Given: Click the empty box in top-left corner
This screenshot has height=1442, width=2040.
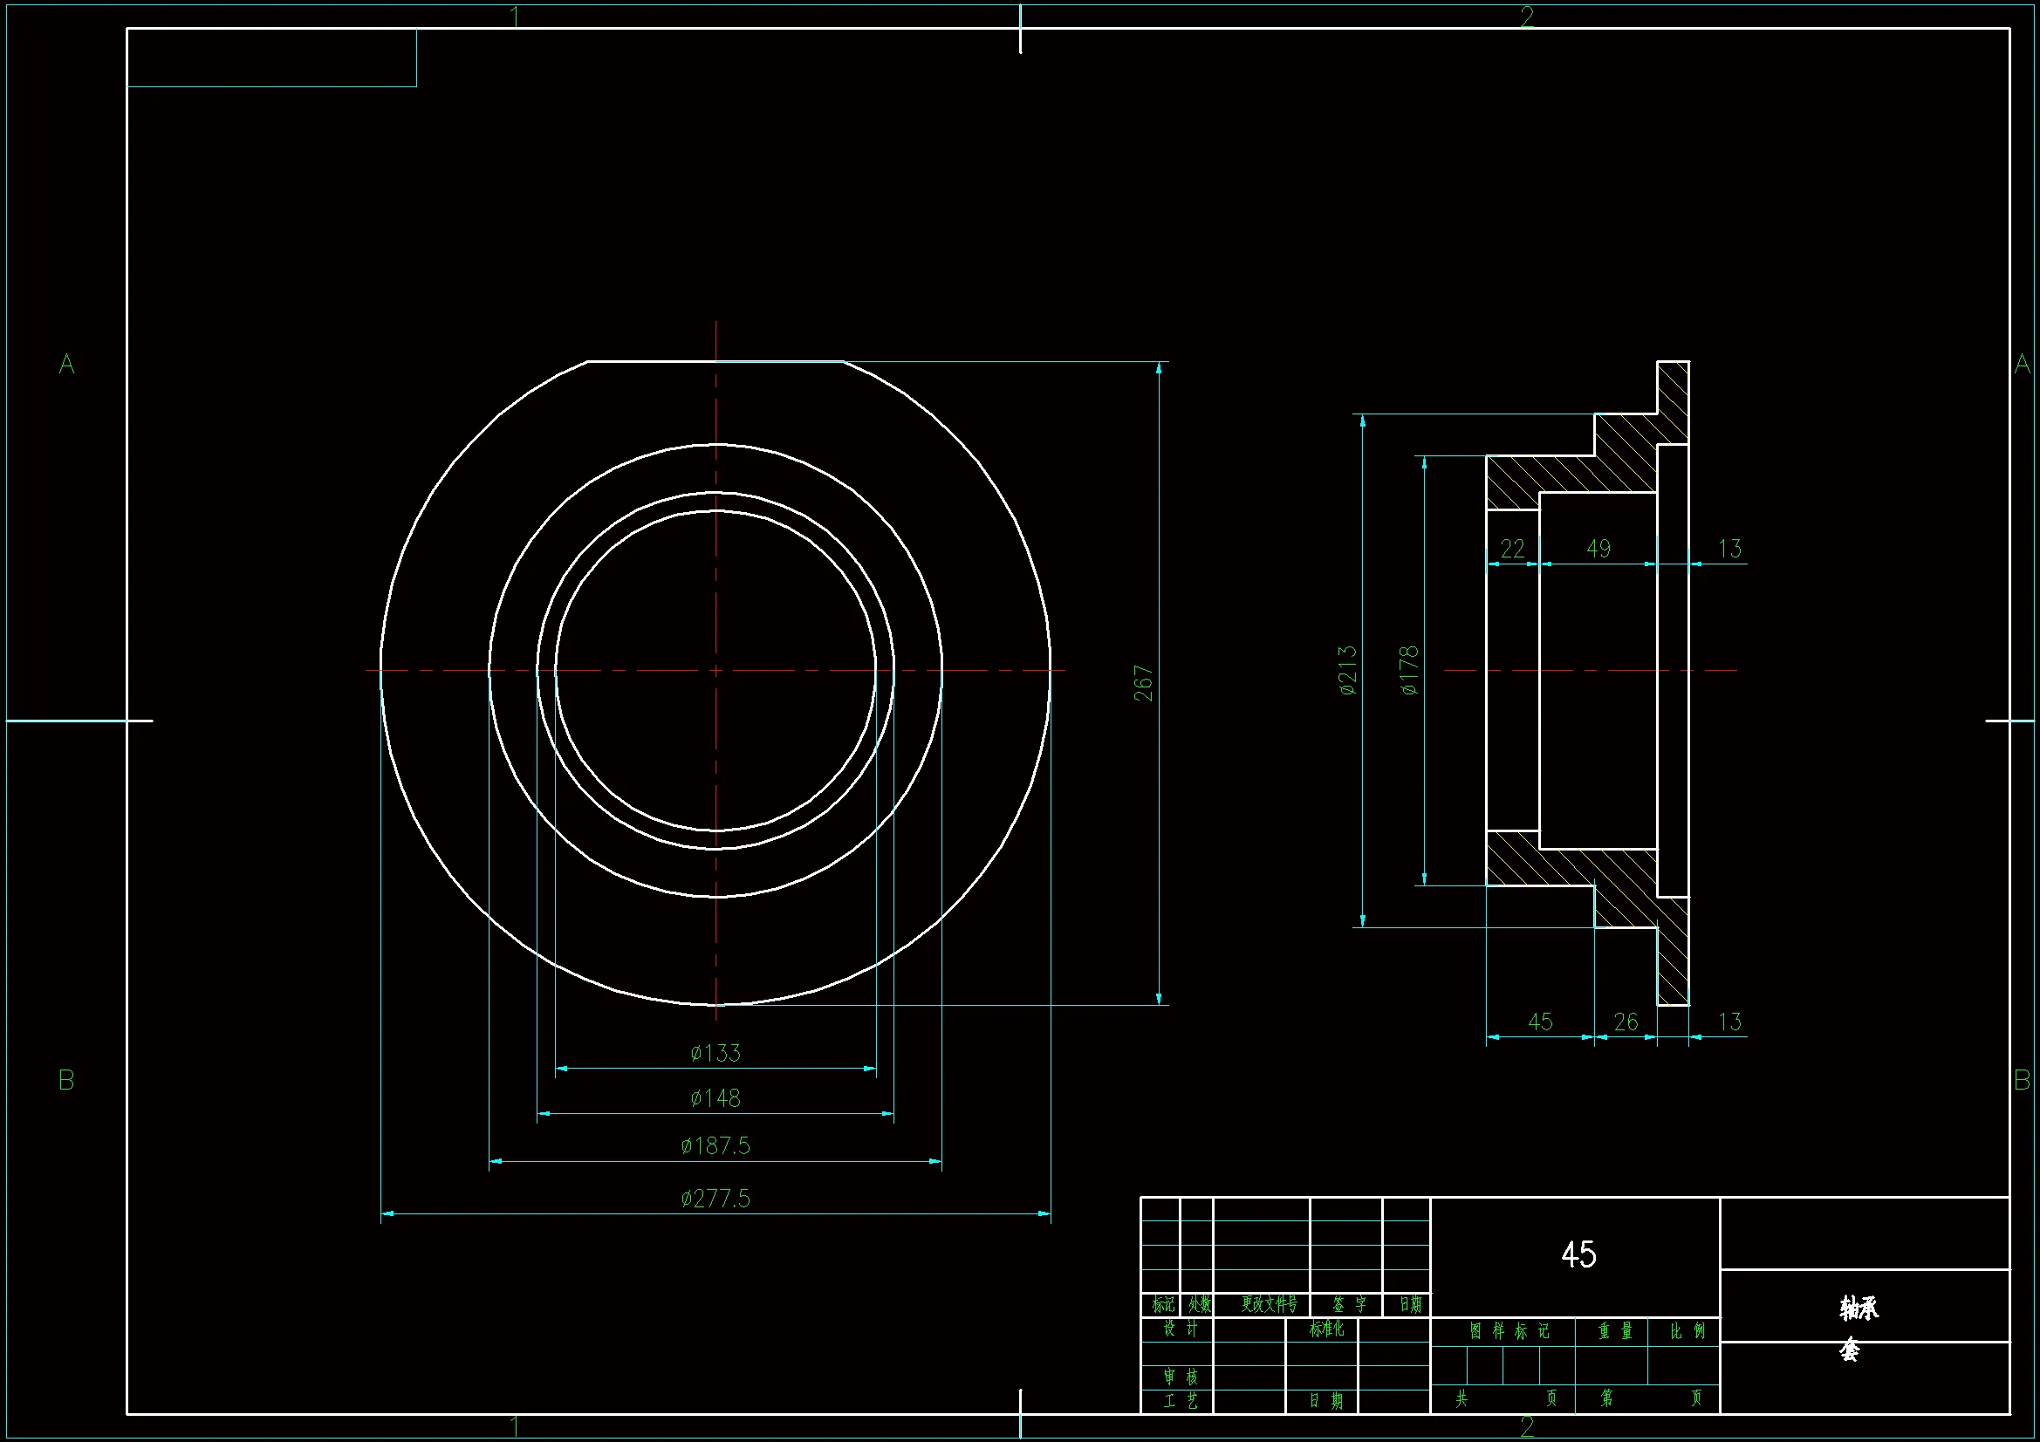Looking at the screenshot, I should click(272, 58).
